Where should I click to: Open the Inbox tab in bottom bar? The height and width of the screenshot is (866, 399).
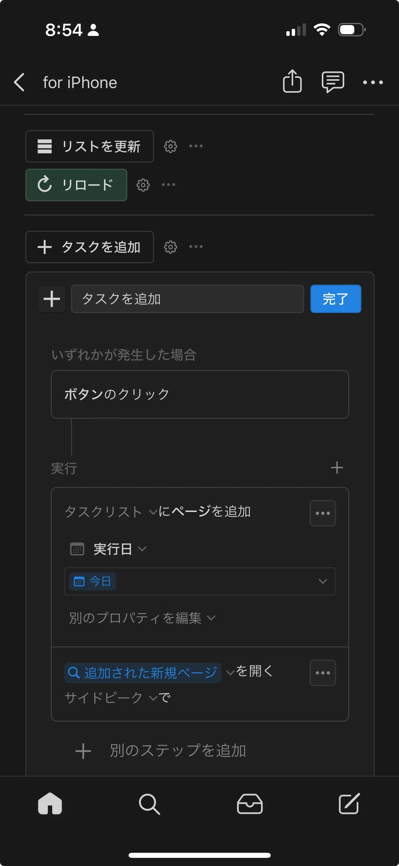(250, 804)
